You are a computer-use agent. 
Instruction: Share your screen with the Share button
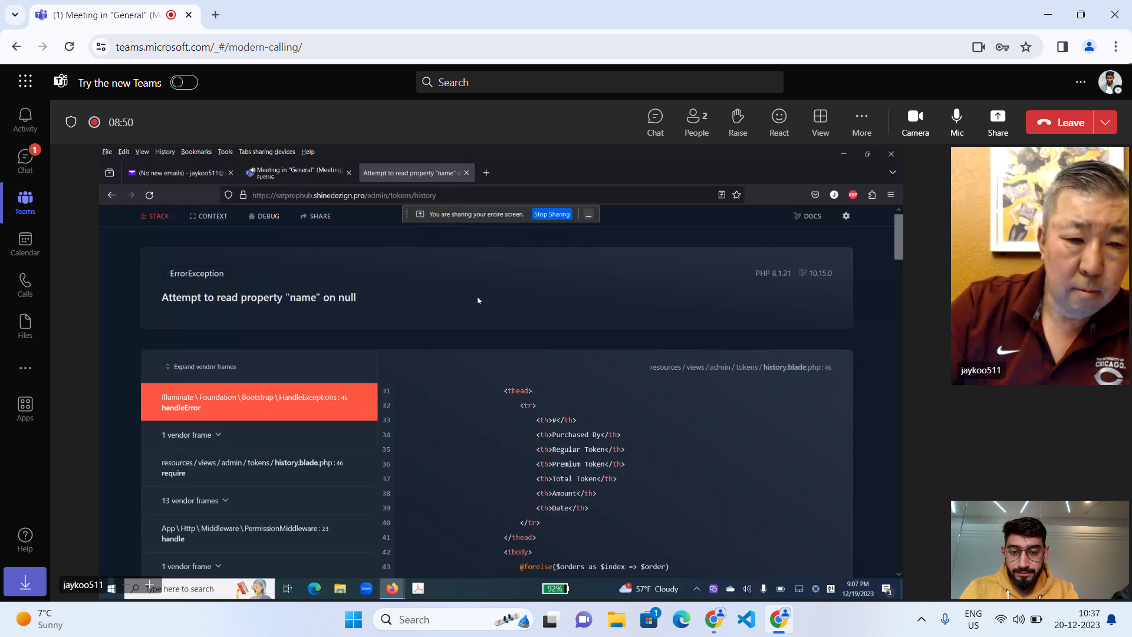coord(998,122)
